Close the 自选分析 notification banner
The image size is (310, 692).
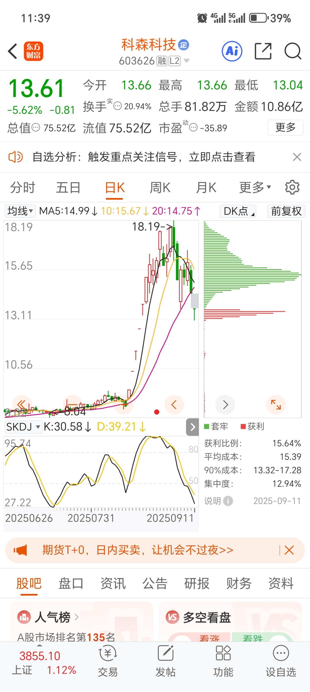pyautogui.click(x=297, y=157)
